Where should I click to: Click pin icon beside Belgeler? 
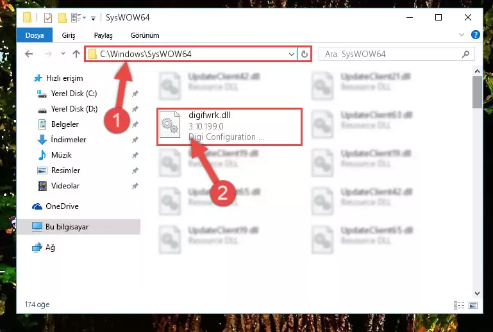[135, 124]
